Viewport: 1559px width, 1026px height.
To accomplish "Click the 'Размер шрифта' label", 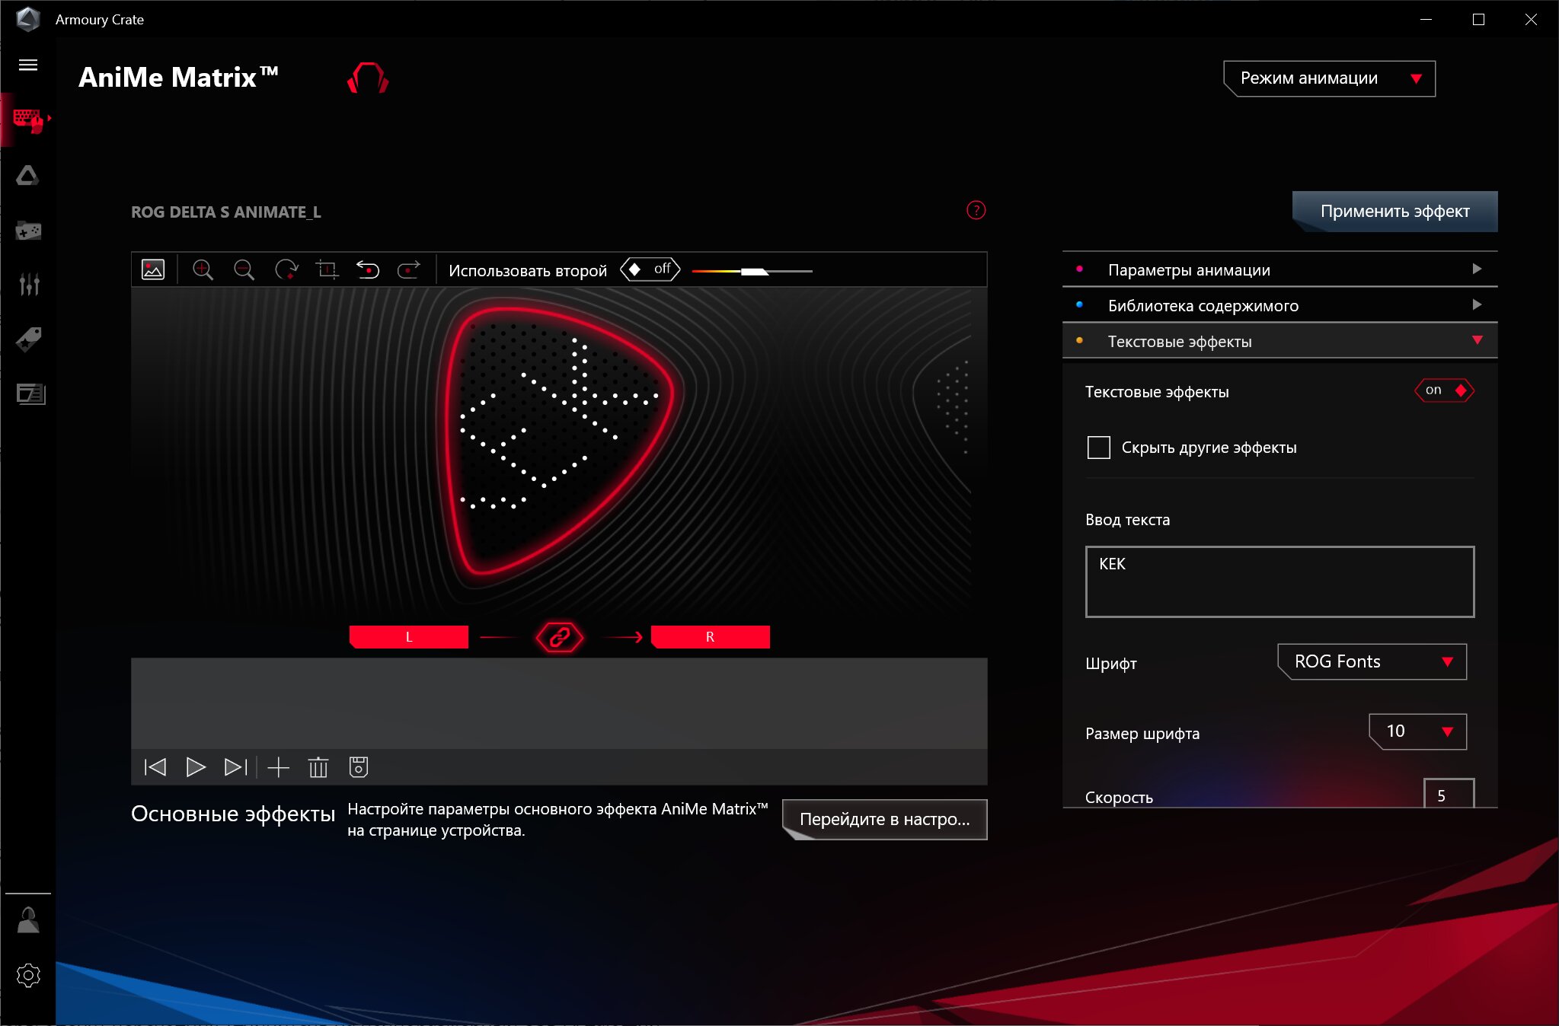I will tap(1142, 734).
